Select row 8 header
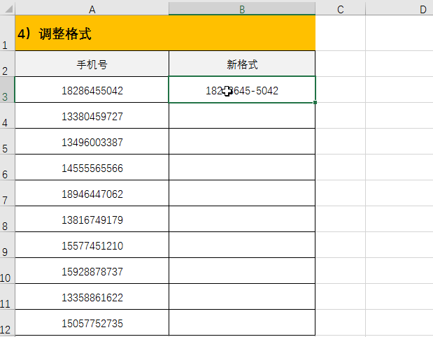Image resolution: width=433 pixels, height=337 pixels. click(x=7, y=219)
